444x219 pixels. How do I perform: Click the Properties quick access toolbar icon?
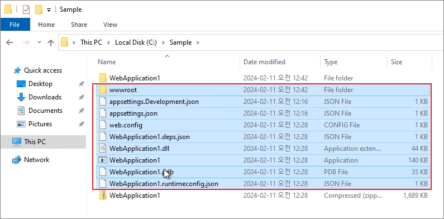click(26, 9)
